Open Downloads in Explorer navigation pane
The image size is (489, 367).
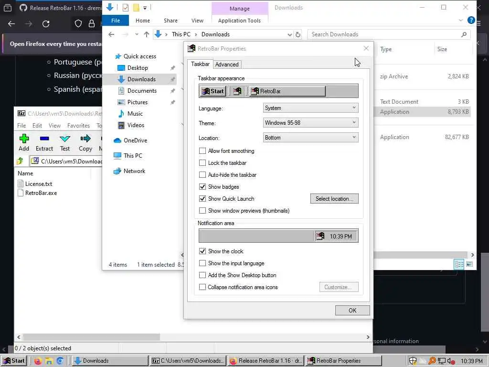pyautogui.click(x=141, y=79)
